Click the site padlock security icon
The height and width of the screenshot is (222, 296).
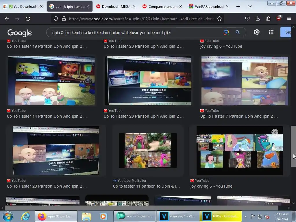tap(64, 19)
